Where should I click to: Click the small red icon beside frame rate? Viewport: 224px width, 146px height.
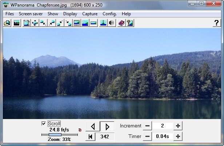click(x=80, y=130)
